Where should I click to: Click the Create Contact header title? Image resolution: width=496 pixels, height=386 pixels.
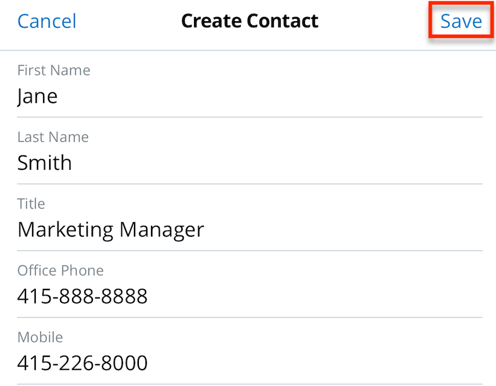click(x=249, y=21)
